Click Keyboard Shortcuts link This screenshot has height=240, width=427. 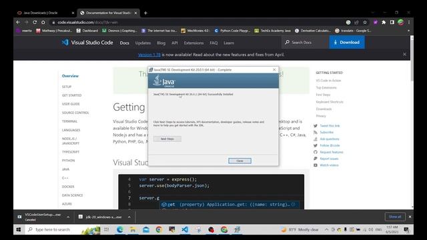[330, 102]
